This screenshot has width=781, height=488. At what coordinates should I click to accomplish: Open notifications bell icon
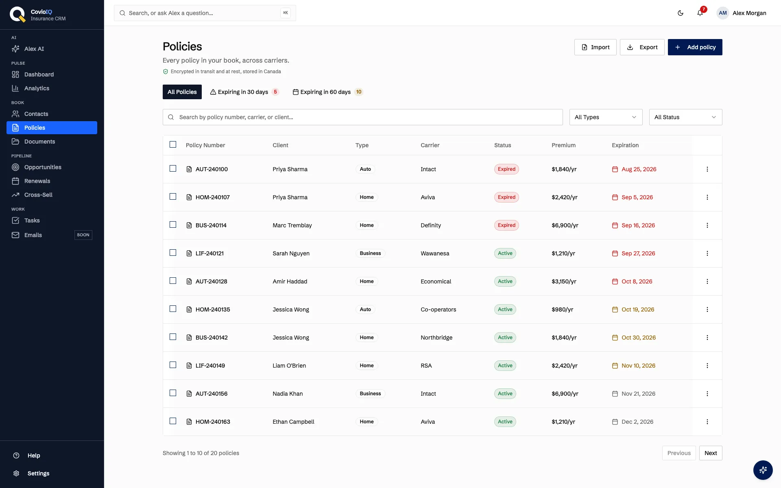pyautogui.click(x=700, y=13)
